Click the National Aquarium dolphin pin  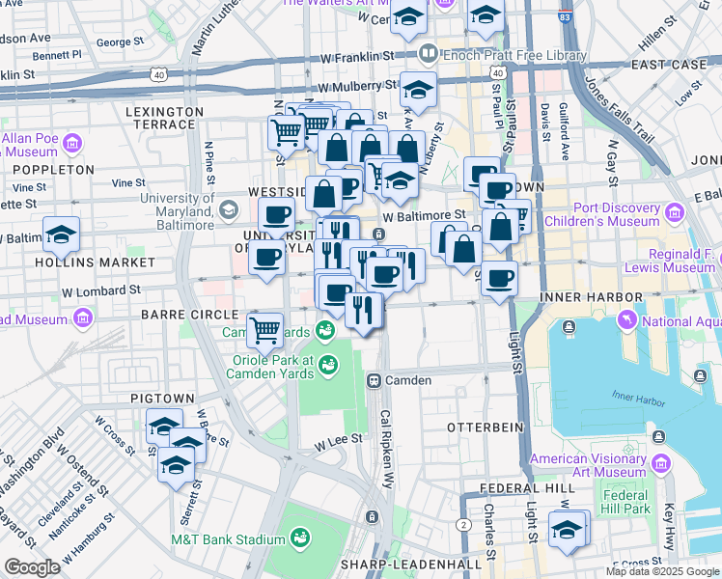(x=627, y=319)
